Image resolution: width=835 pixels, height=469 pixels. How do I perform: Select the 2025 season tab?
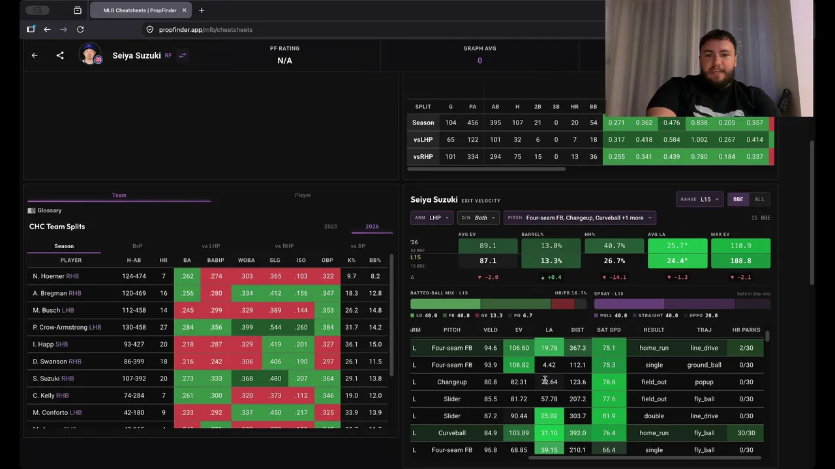pos(331,227)
